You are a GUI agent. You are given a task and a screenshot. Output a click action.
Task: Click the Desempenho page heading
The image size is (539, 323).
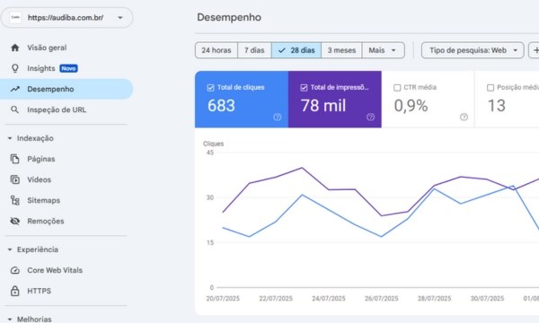click(x=229, y=18)
